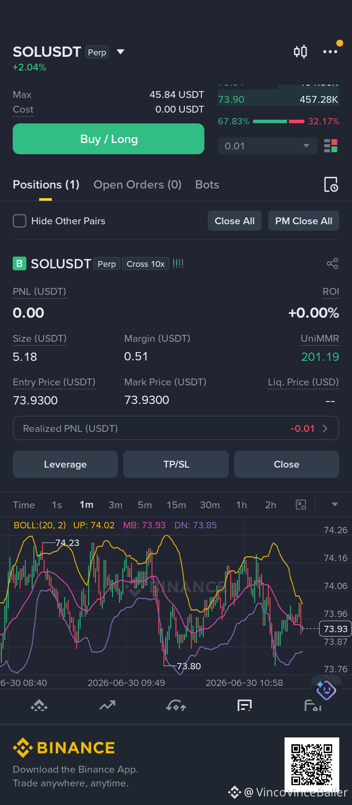Open the last bottom navigation icon
The image size is (352, 805).
(x=313, y=706)
